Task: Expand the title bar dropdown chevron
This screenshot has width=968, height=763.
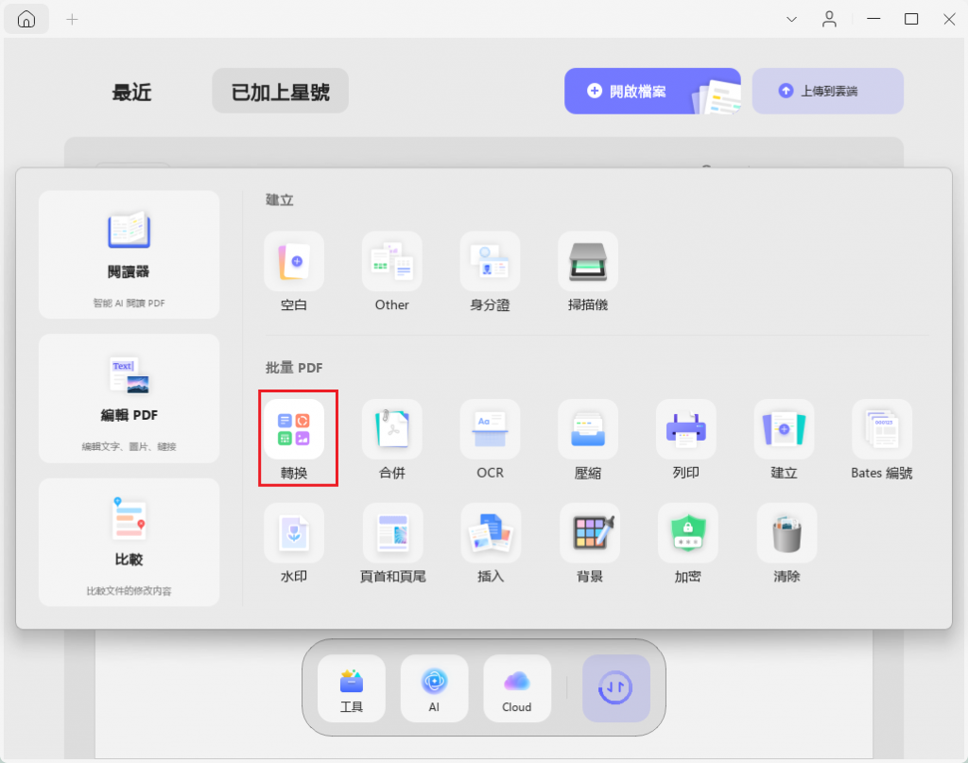Action: (791, 20)
